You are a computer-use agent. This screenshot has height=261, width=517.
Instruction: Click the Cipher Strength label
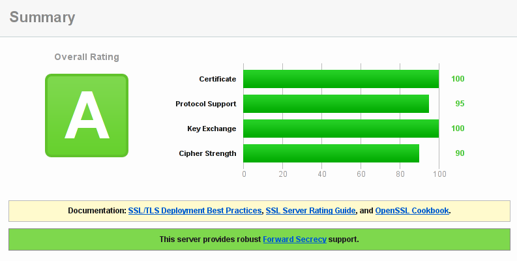coord(207,153)
